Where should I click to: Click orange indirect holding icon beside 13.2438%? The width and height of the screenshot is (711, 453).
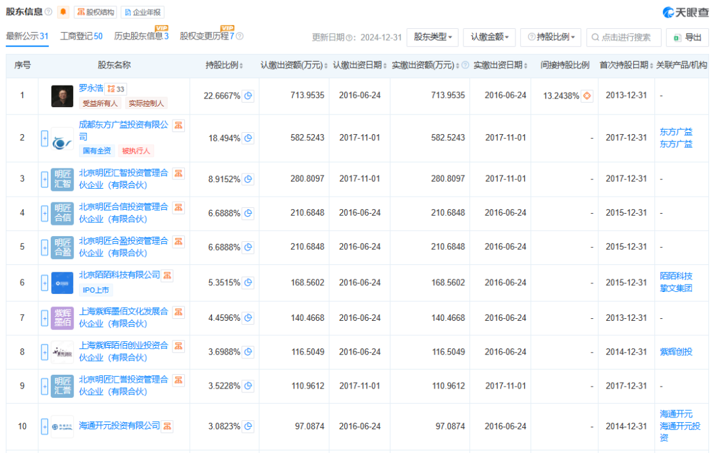587,96
